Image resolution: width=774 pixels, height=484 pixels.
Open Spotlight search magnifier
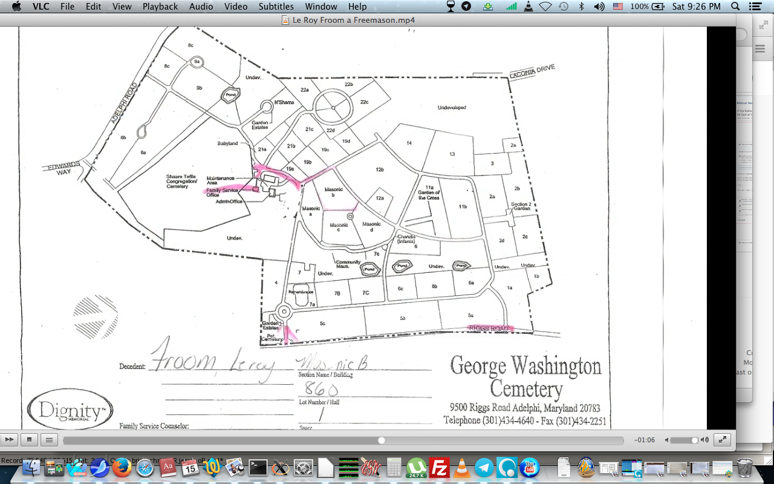click(736, 7)
